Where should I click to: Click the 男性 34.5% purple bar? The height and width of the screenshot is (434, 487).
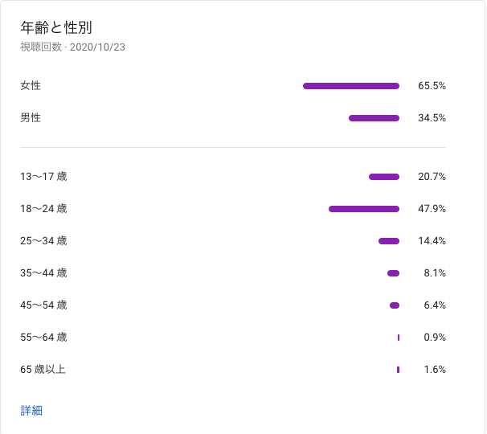point(374,118)
